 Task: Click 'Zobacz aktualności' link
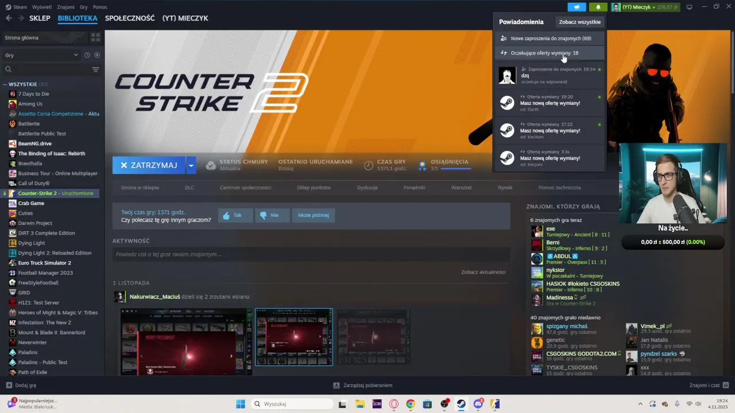(483, 272)
